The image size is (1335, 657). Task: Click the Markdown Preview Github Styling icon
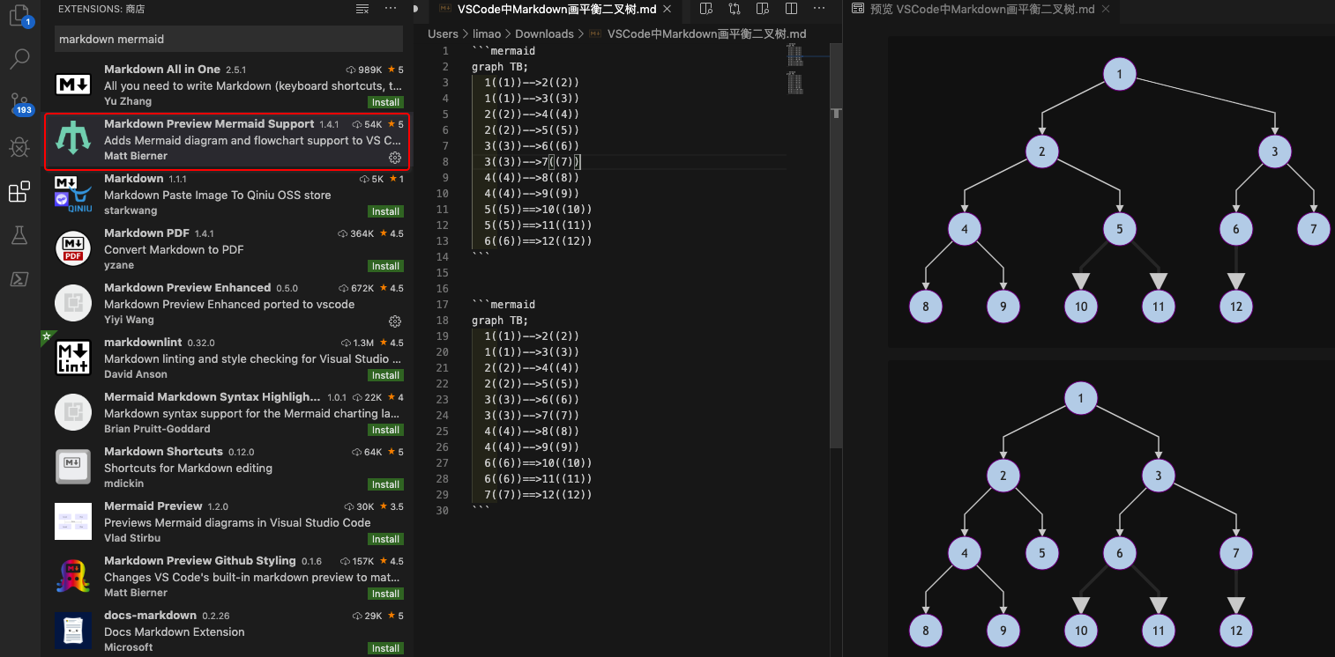click(73, 576)
